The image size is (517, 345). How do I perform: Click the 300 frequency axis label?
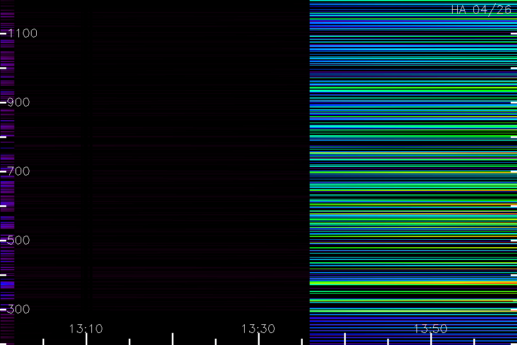[18, 309]
